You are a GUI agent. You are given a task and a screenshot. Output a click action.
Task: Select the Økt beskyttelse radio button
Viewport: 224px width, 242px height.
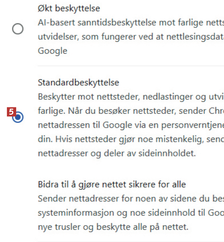tap(18, 29)
